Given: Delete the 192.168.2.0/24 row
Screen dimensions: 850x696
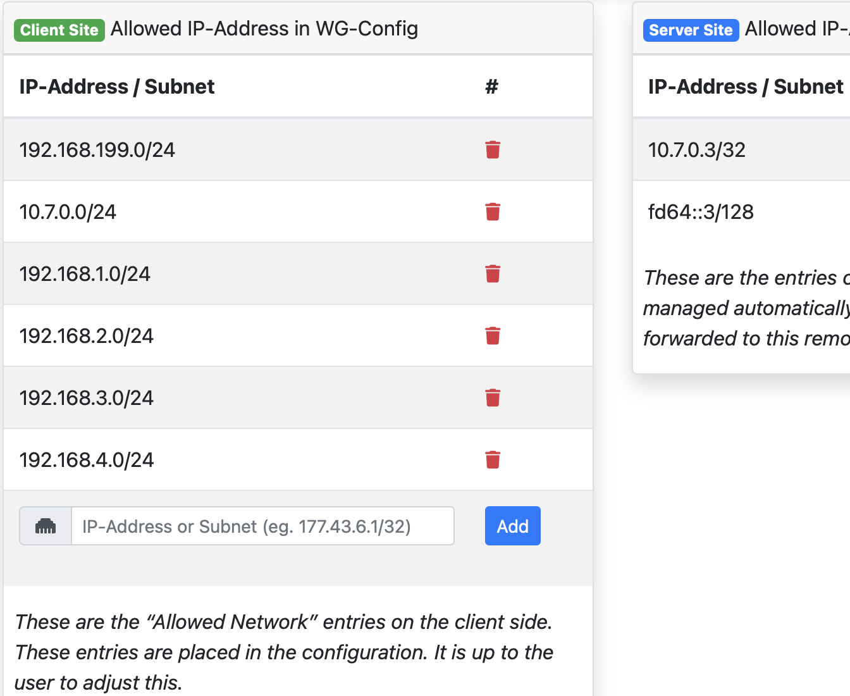Looking at the screenshot, I should click(x=493, y=336).
